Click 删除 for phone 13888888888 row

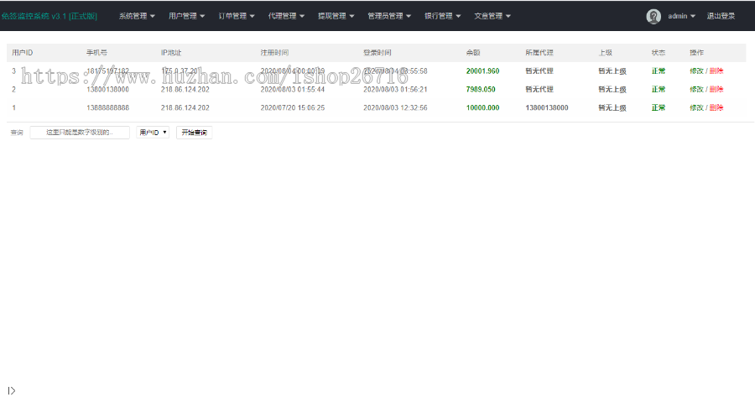tap(716, 107)
